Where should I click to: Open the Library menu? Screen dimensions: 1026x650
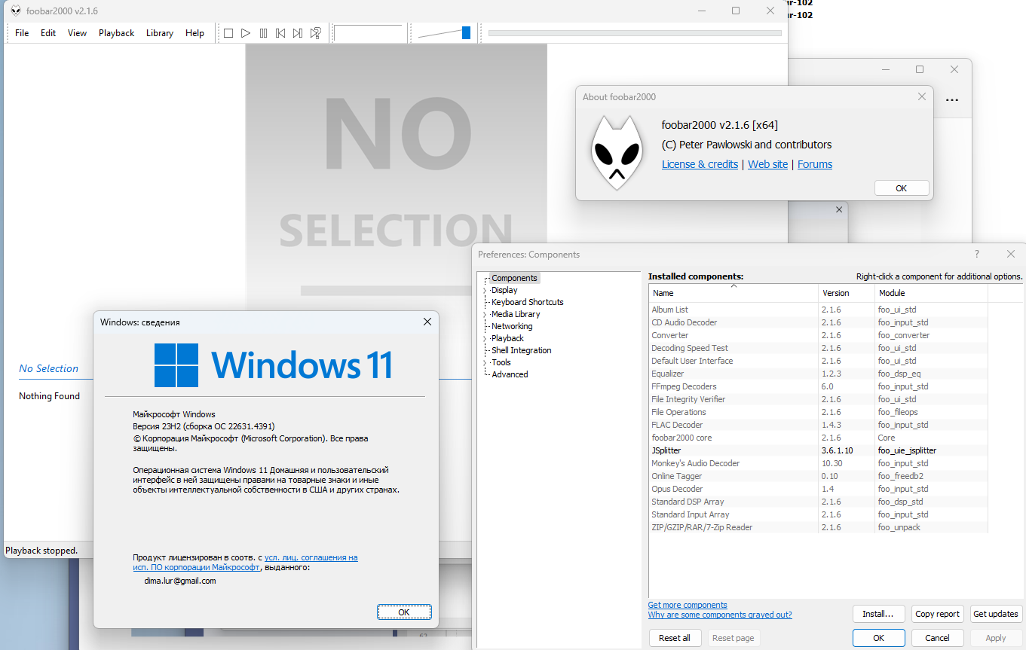[159, 33]
